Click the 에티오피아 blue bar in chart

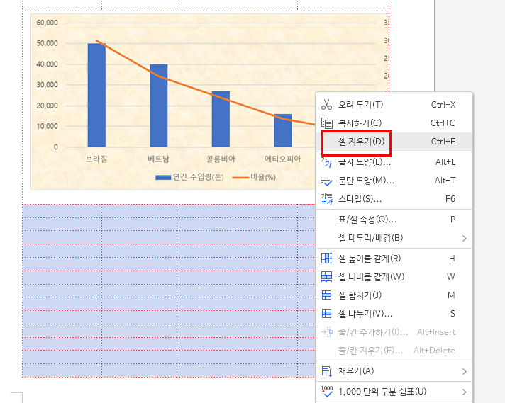(283, 130)
